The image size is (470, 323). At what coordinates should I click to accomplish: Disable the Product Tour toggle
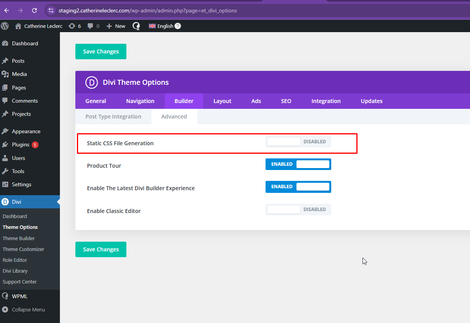(298, 164)
